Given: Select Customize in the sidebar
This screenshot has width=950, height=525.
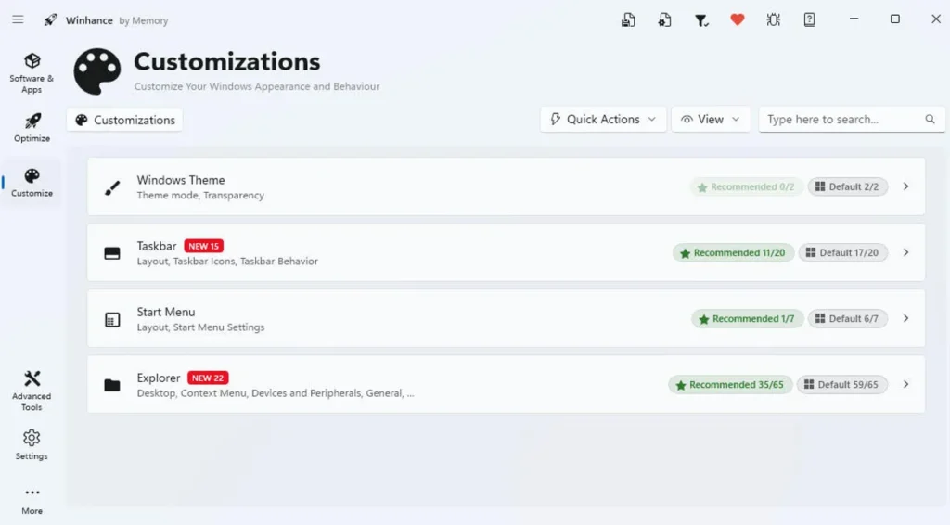Looking at the screenshot, I should click(32, 183).
